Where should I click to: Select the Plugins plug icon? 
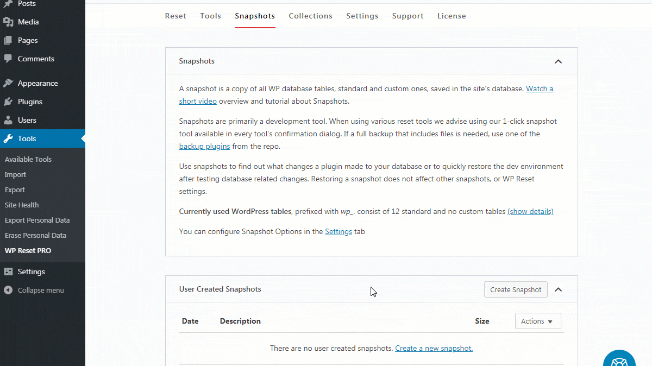click(x=9, y=102)
